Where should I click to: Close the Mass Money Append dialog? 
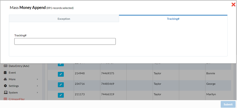coord(233,5)
